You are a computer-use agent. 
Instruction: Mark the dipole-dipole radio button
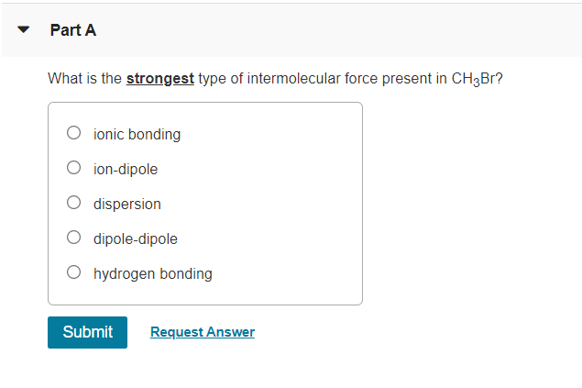point(73,238)
